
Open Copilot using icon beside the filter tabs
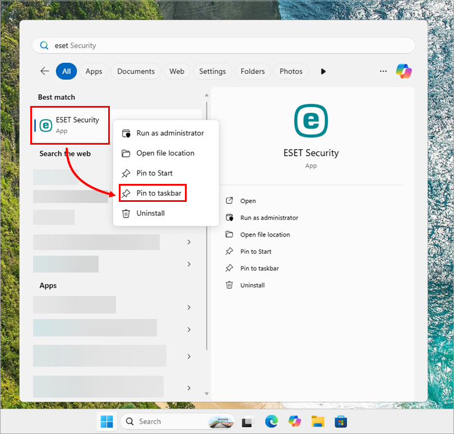[x=404, y=71]
